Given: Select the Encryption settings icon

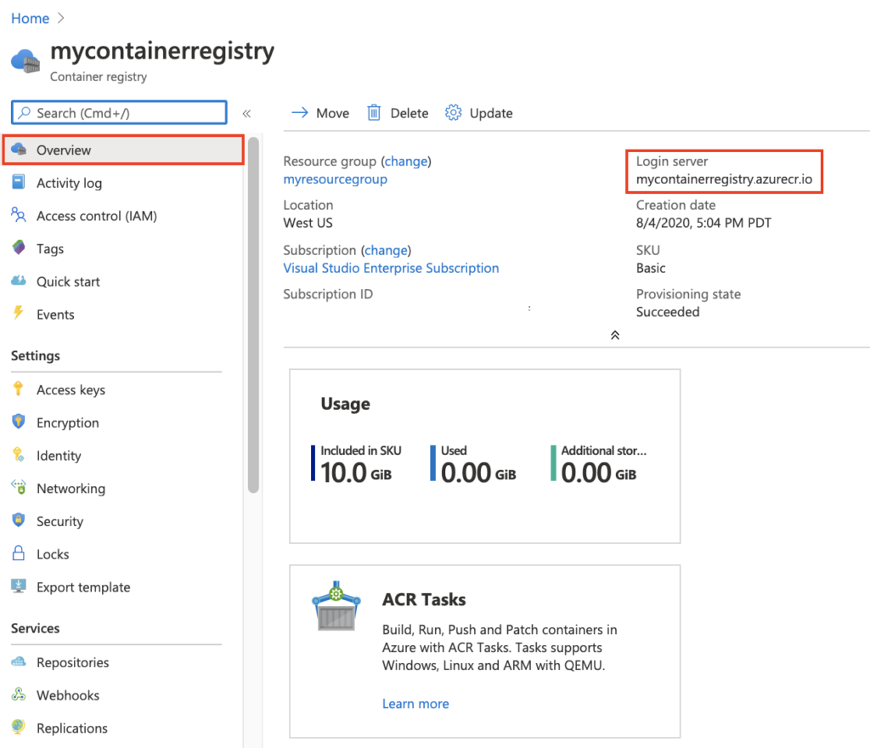Looking at the screenshot, I should [20, 422].
